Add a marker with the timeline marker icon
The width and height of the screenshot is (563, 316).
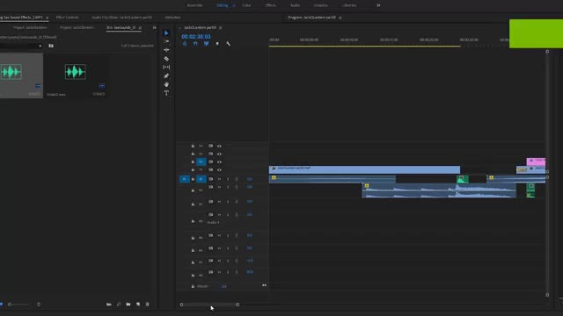pos(217,44)
